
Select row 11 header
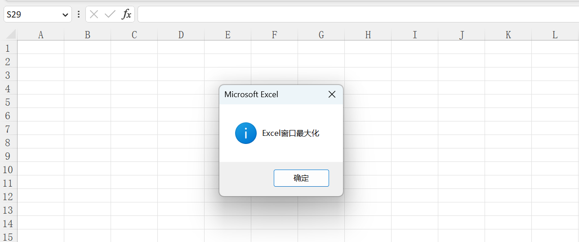[9, 183]
